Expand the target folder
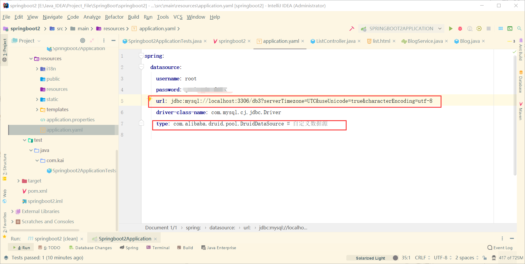525x264 pixels. [18, 181]
